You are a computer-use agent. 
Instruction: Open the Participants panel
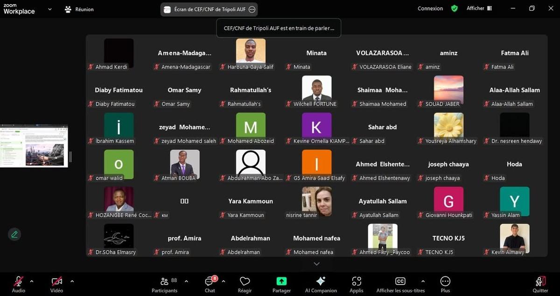(164, 284)
